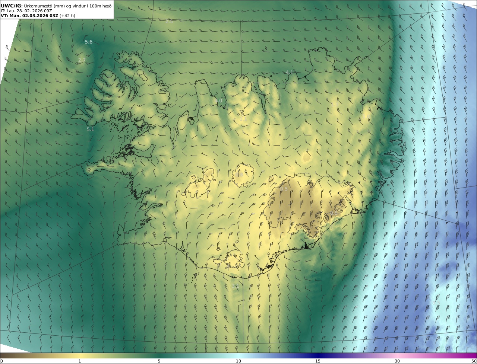Click the '(+42 h)' forecast offset text
The height and width of the screenshot is (364, 477).
click(67, 16)
